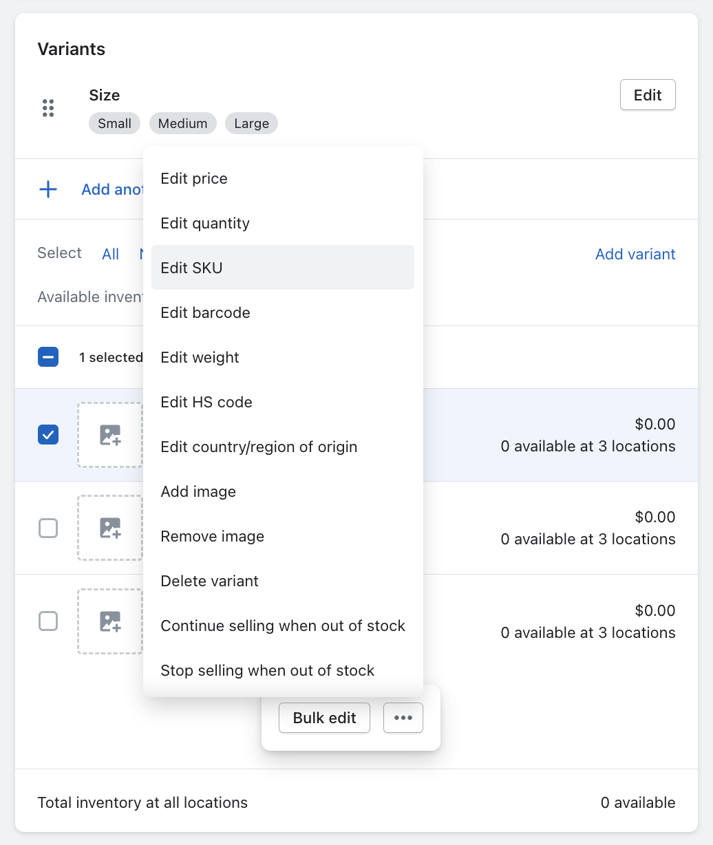Click the first variant's image placeholder icon

110,435
